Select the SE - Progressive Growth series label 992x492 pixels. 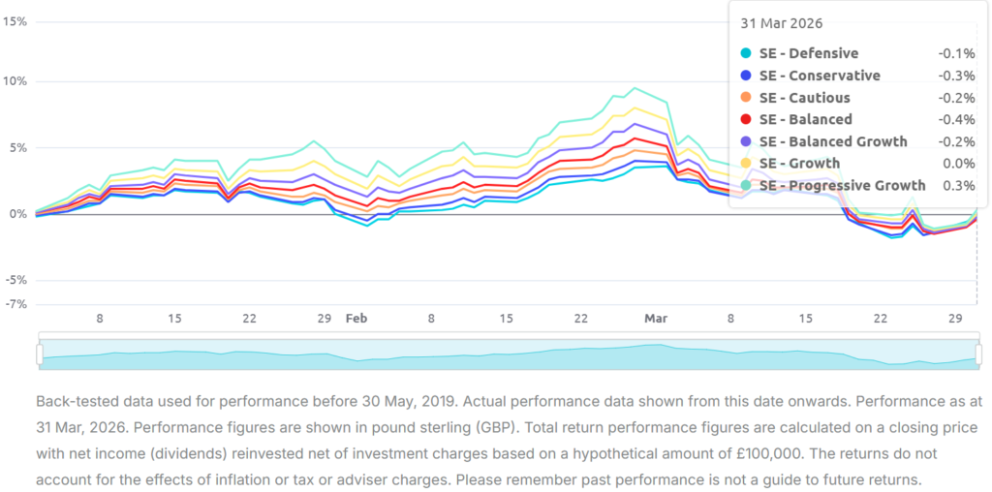(842, 185)
